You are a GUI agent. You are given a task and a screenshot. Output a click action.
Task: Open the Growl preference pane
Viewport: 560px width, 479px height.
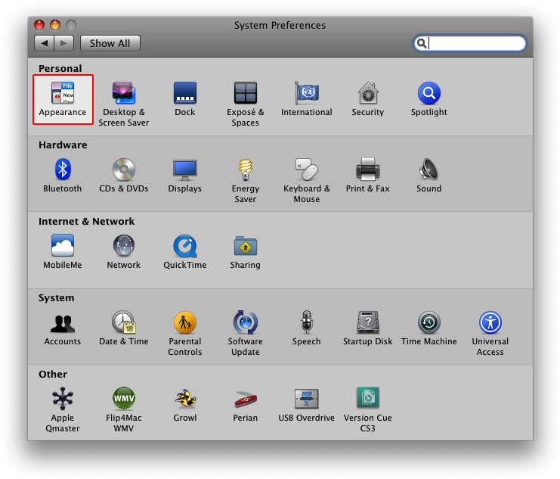pos(184,405)
